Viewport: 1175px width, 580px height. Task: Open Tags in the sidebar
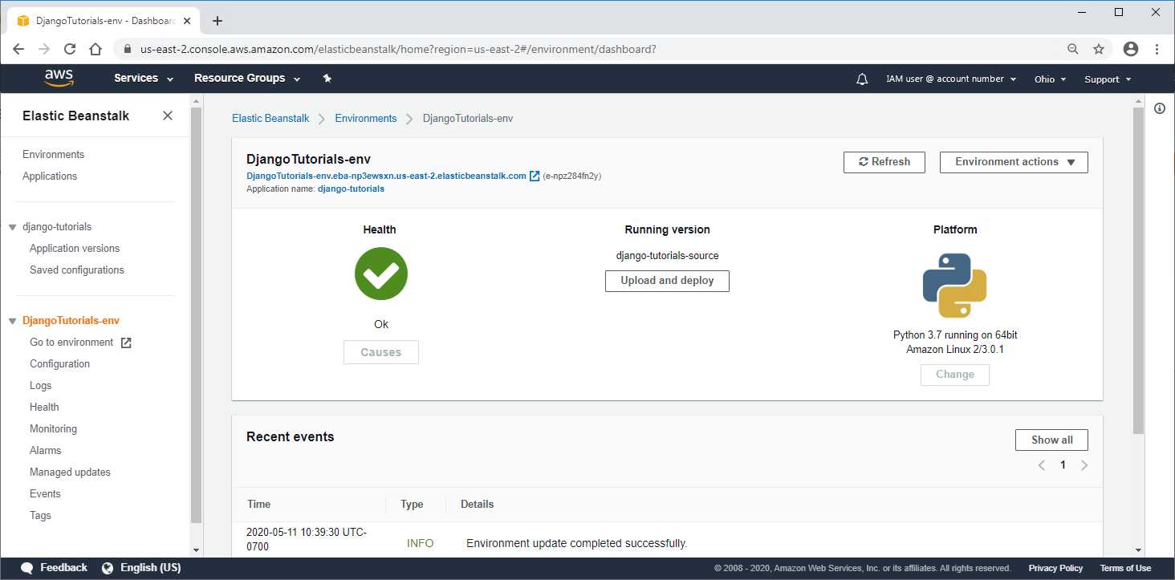40,516
